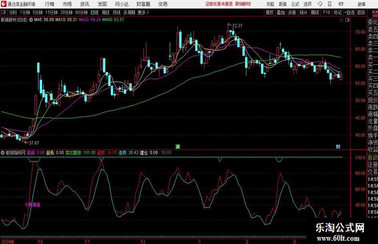Click the 联瑞新材 title bar stock name
Screen dimensions: 378x244
[x=243, y=4]
